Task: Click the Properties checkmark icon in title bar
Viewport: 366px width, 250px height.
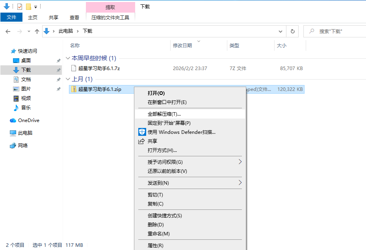Action: pos(20,7)
